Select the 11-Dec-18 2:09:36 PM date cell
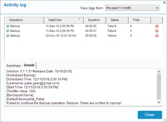 60,31
